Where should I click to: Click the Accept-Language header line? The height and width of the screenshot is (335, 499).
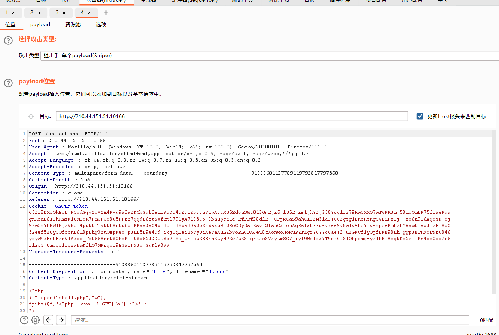click(145, 160)
